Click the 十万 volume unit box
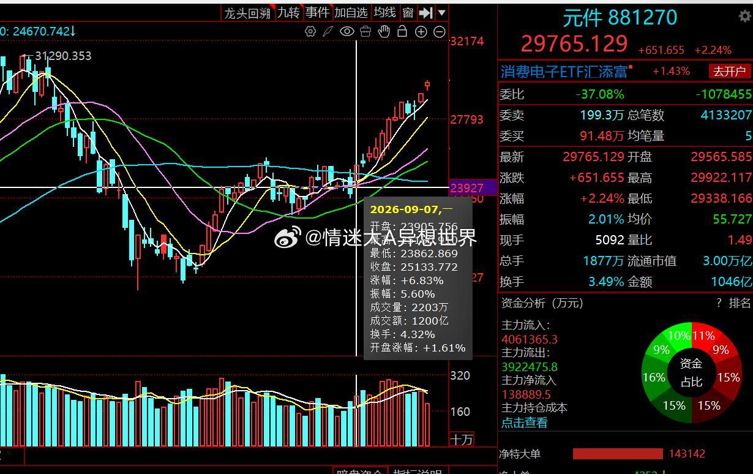Screen dimensions: 753x474 pyautogui.click(x=462, y=440)
